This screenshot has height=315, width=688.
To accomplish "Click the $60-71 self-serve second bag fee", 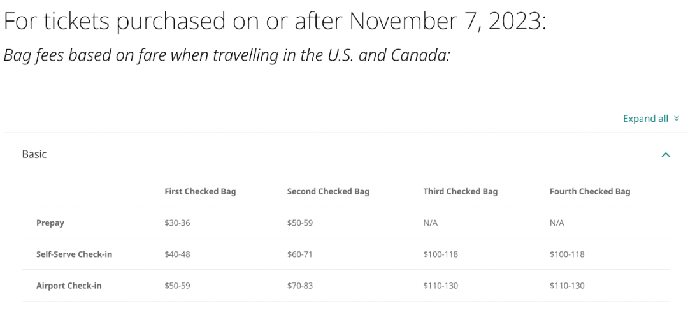I will click(x=299, y=254).
